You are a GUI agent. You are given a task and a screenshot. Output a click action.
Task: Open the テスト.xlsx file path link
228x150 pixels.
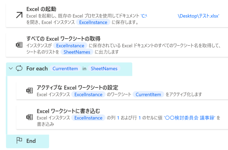click(198, 16)
